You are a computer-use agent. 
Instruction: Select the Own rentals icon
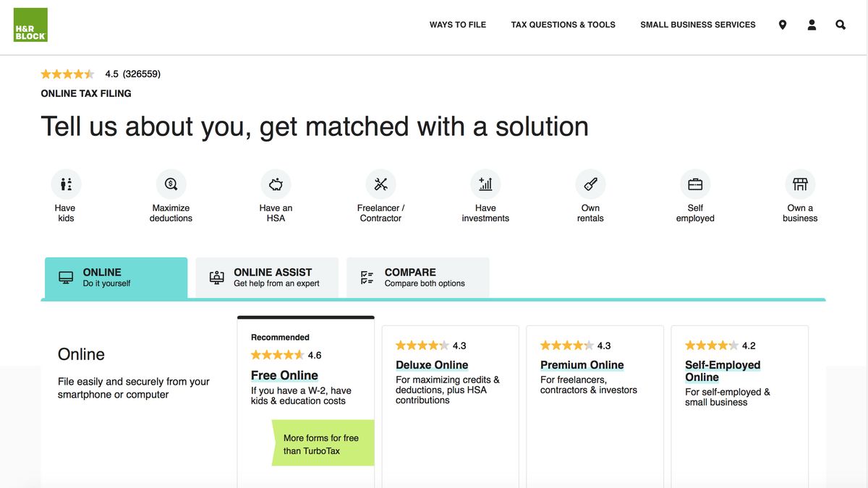pos(590,184)
